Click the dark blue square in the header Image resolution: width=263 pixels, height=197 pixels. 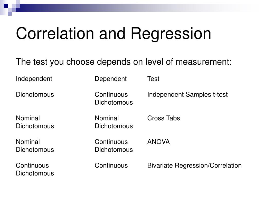click(x=6, y=6)
